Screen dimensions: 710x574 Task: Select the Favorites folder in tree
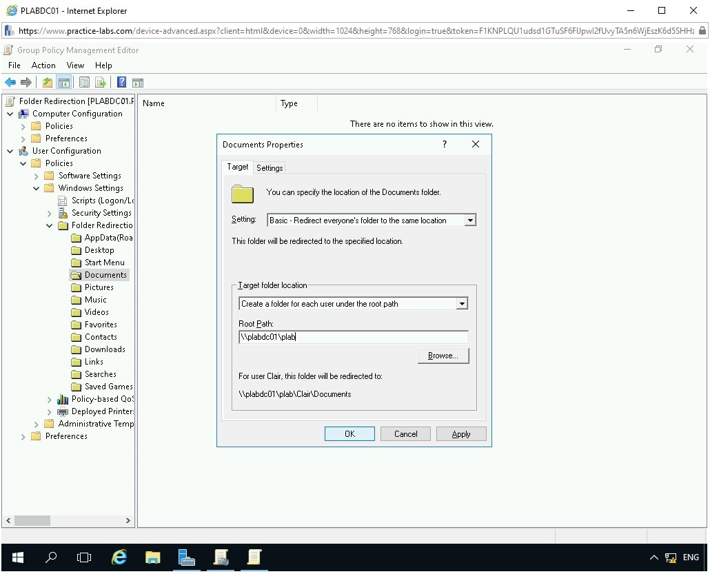(x=94, y=325)
